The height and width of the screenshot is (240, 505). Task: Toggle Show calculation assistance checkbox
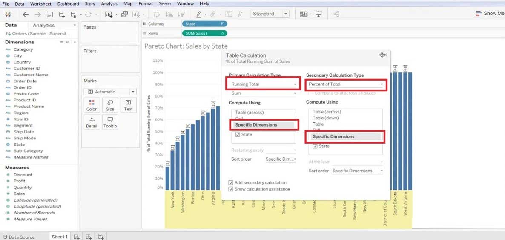(x=231, y=189)
